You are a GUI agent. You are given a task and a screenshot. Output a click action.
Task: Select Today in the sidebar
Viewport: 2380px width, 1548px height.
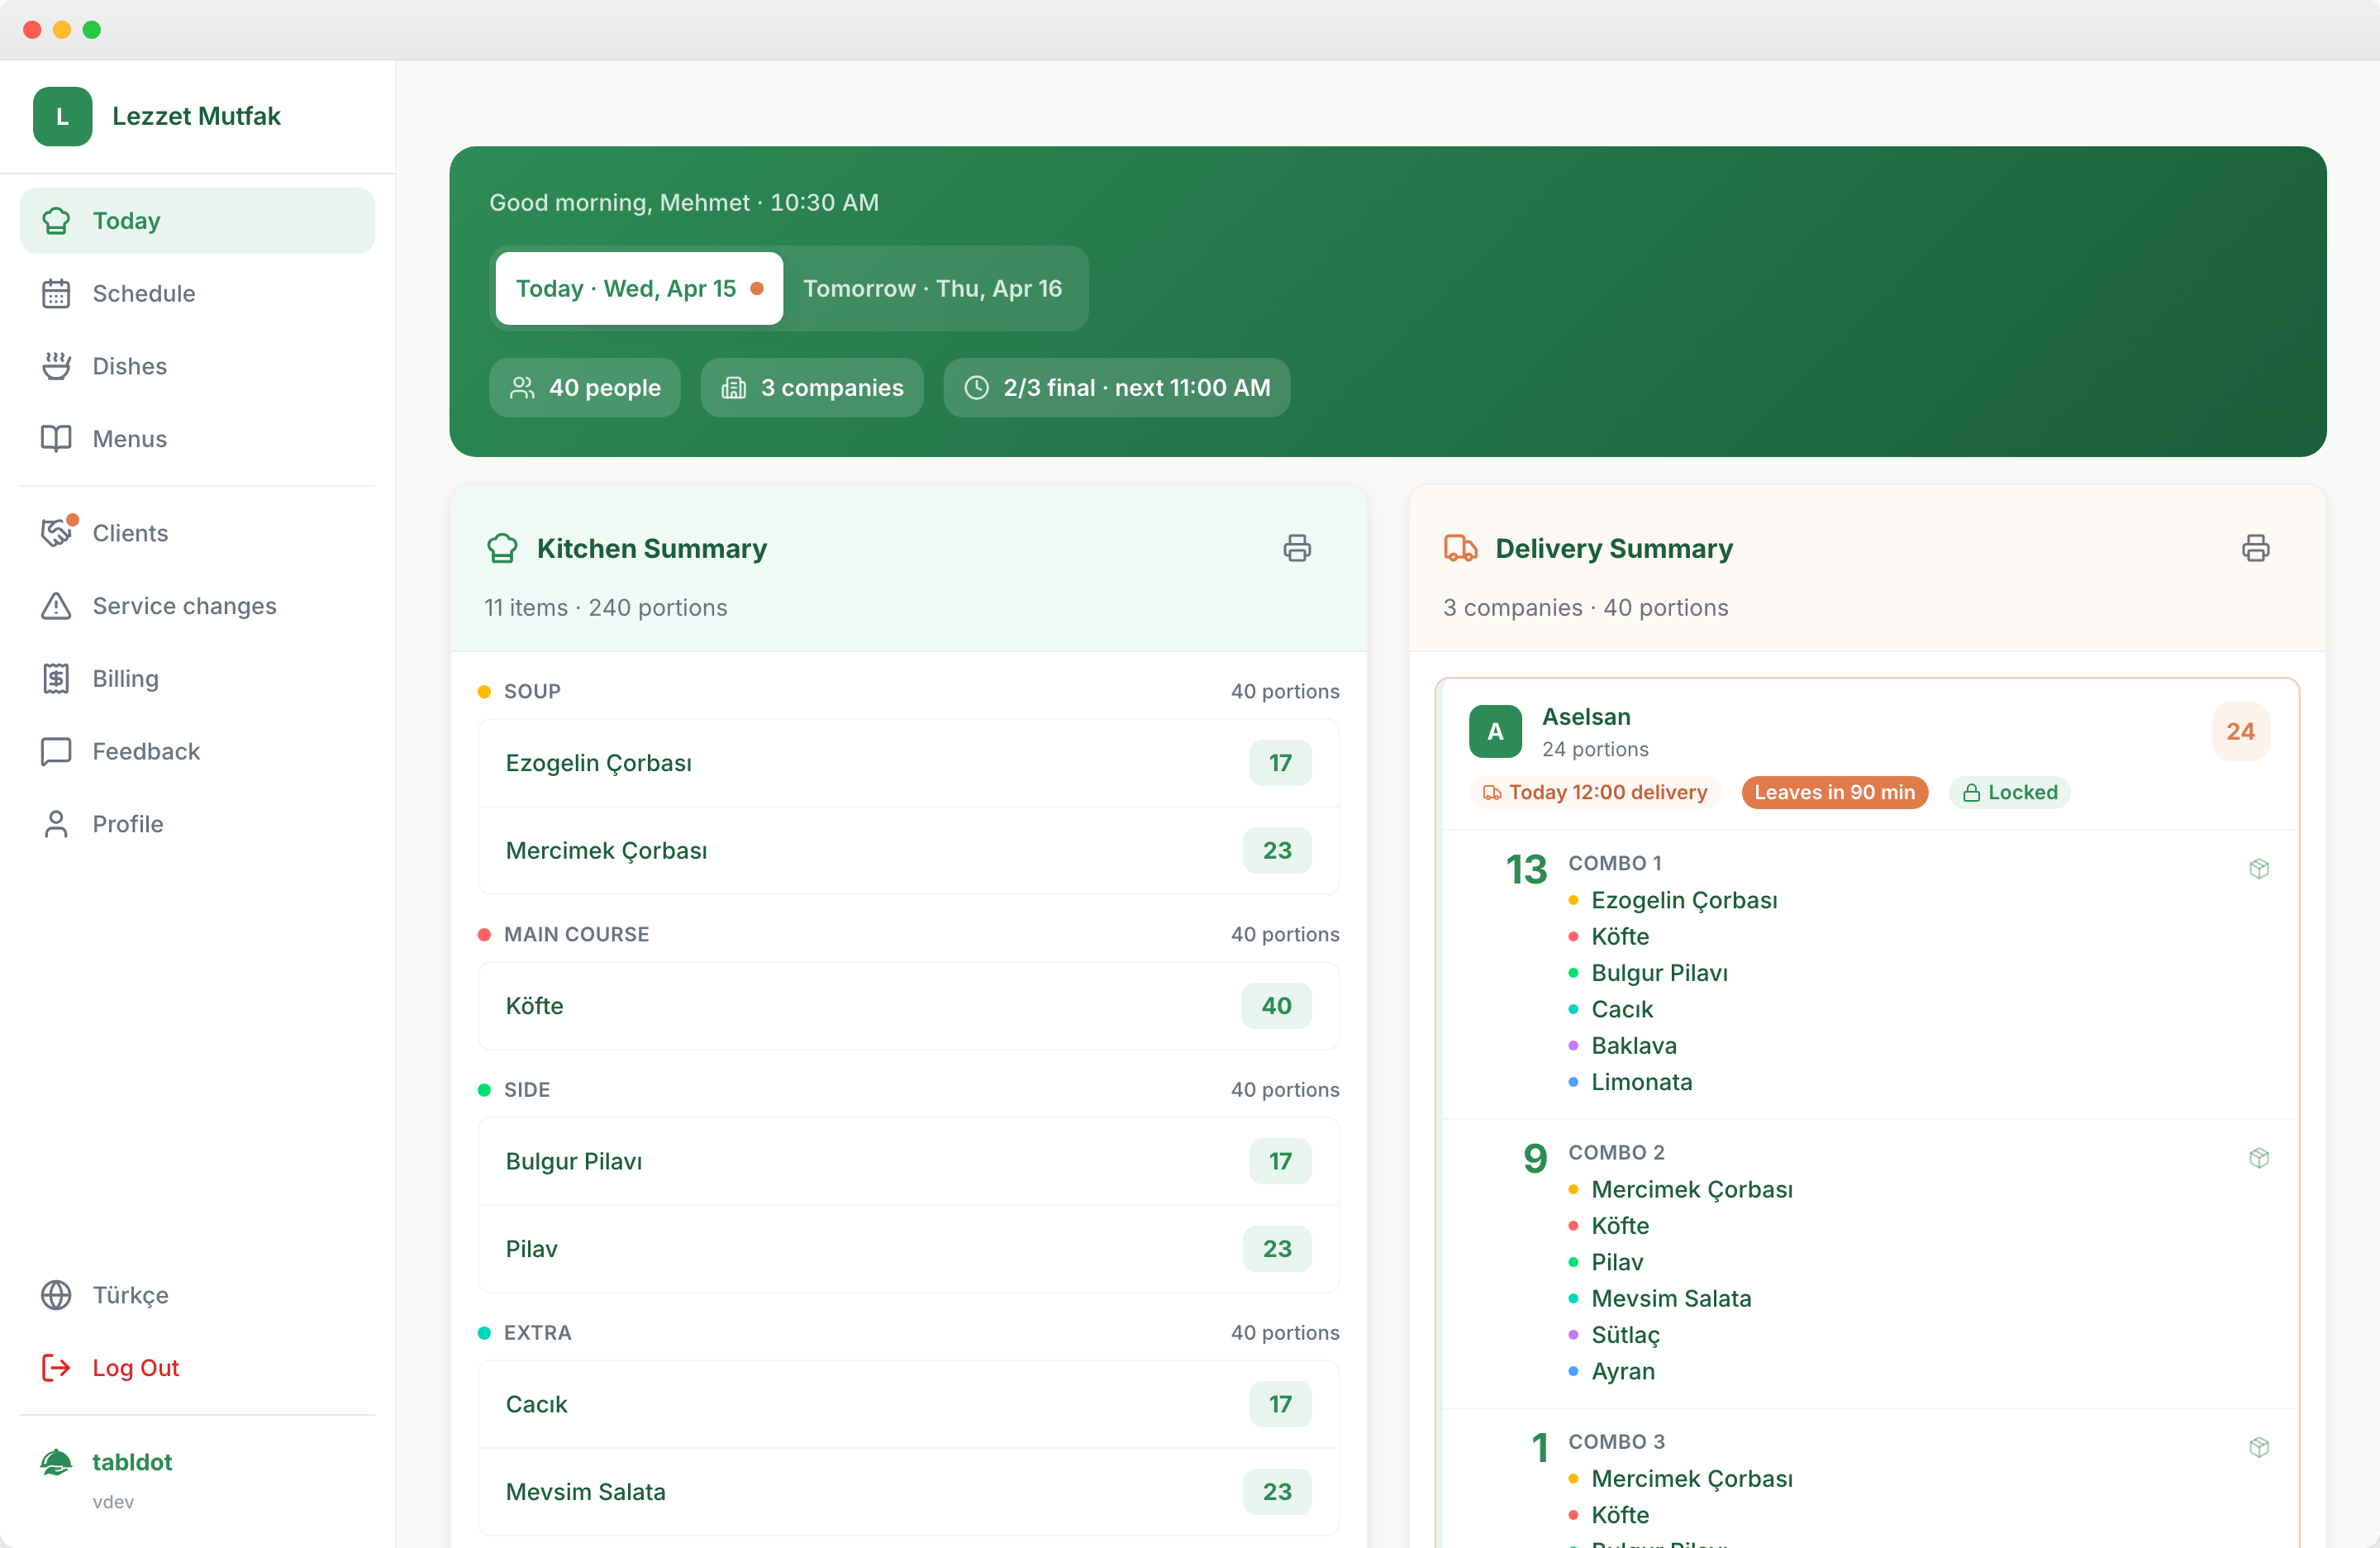point(197,220)
